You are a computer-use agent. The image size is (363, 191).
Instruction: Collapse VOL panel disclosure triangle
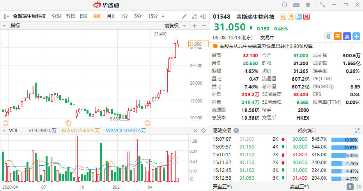click(x=4, y=131)
